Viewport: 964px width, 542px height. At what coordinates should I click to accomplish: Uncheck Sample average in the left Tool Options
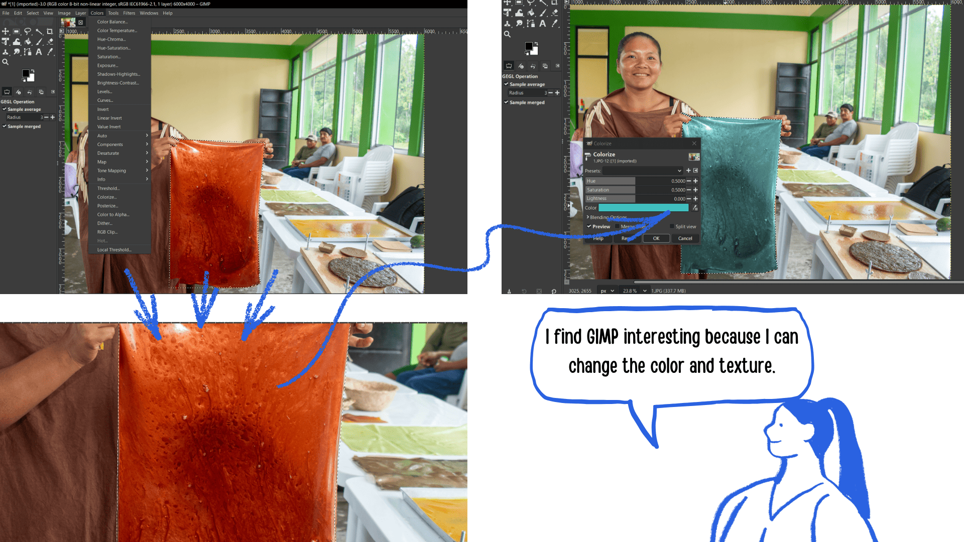point(5,109)
